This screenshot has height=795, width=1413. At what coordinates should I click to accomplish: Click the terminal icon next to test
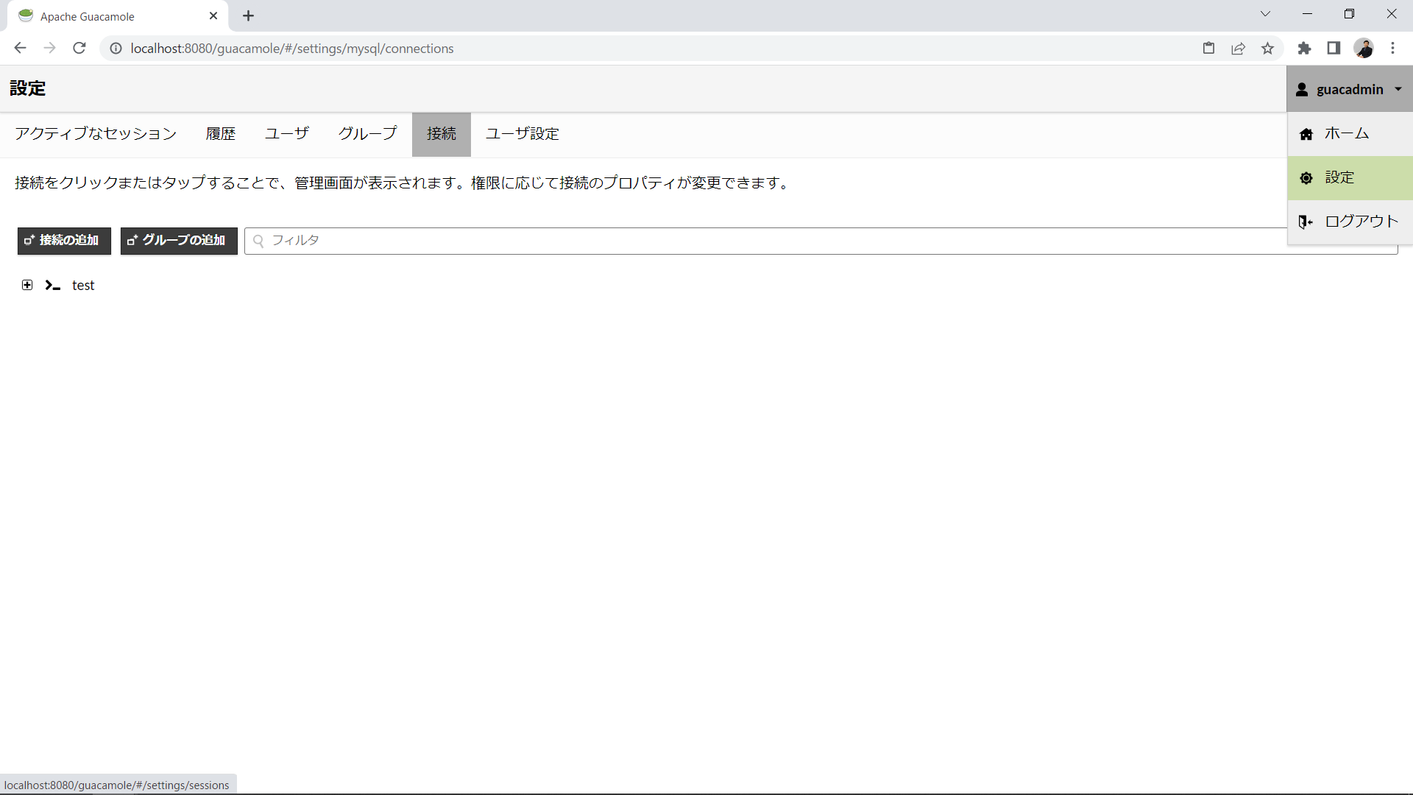click(x=52, y=286)
